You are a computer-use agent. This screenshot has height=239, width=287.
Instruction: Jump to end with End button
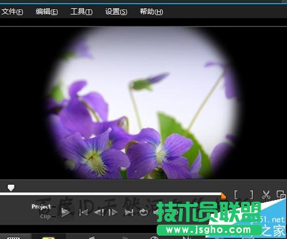(x=129, y=212)
